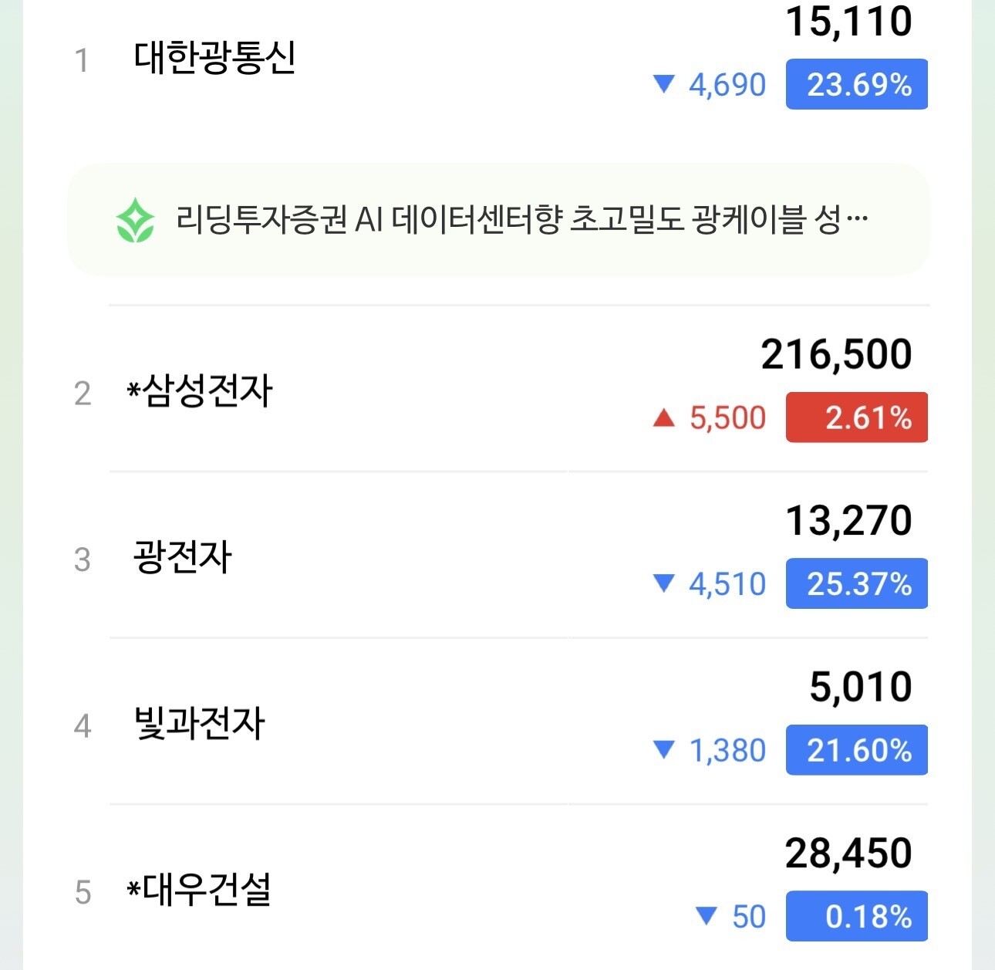995x970 pixels.
Task: Open 빛과전자 stock page
Action: click(x=200, y=725)
